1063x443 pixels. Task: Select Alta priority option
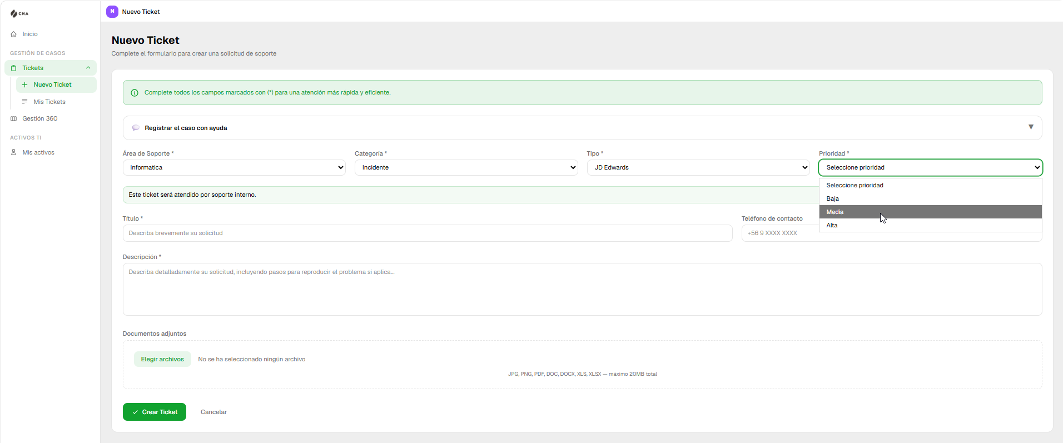tap(931, 225)
